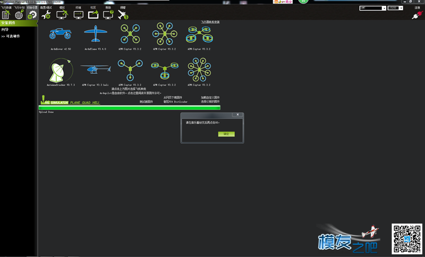This screenshot has height=257, width=425.
Task: Choose ArduRover v2.50 truck firmware
Action: click(x=60, y=34)
